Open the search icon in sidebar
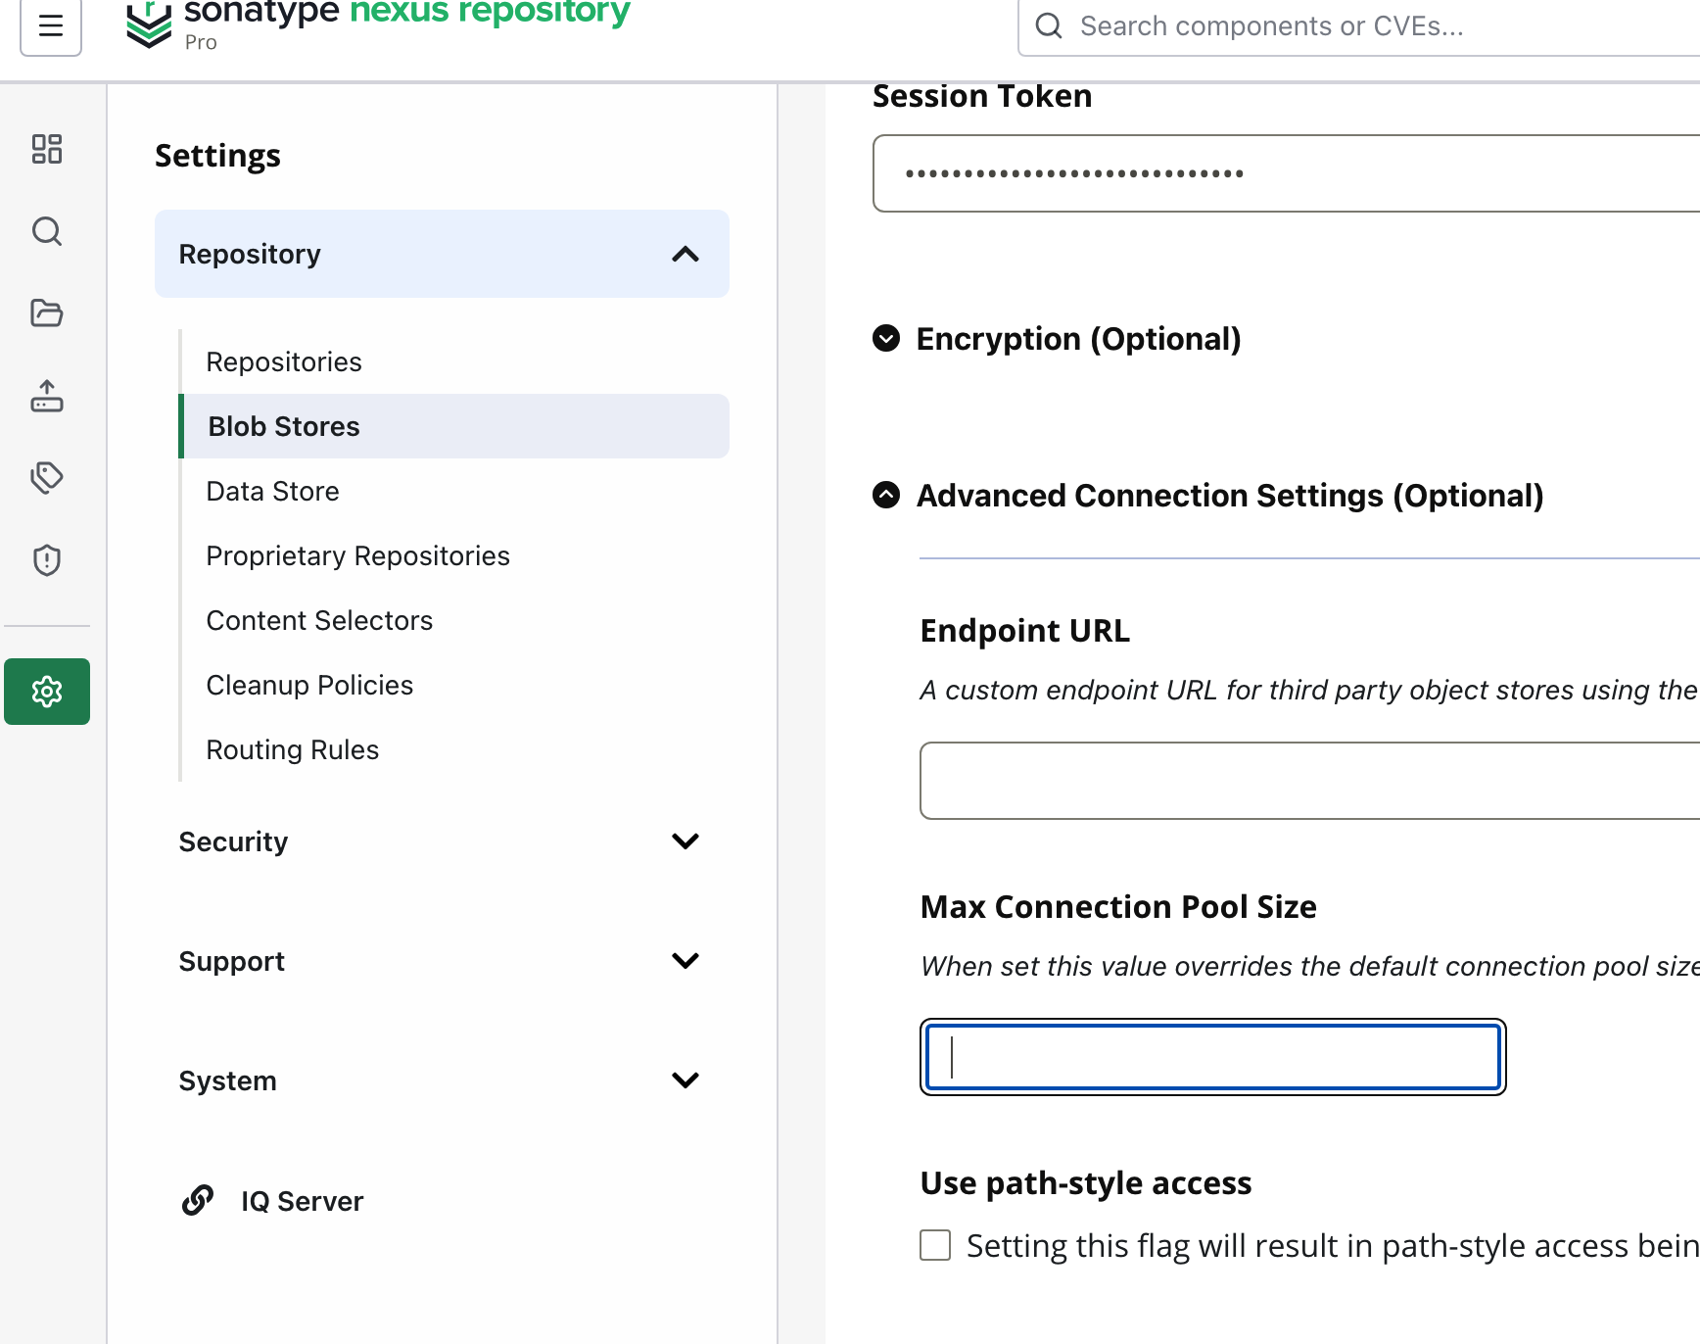 tap(47, 231)
